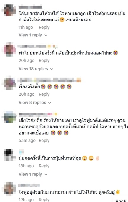
Task: Reply to the comment posted 53m ago
Action: pyautogui.click(x=44, y=140)
